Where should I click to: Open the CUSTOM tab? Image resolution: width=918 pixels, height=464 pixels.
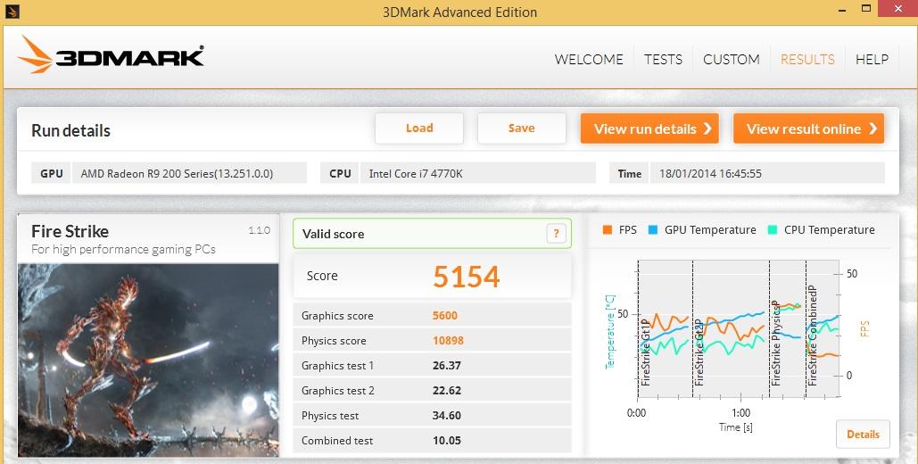tap(732, 59)
